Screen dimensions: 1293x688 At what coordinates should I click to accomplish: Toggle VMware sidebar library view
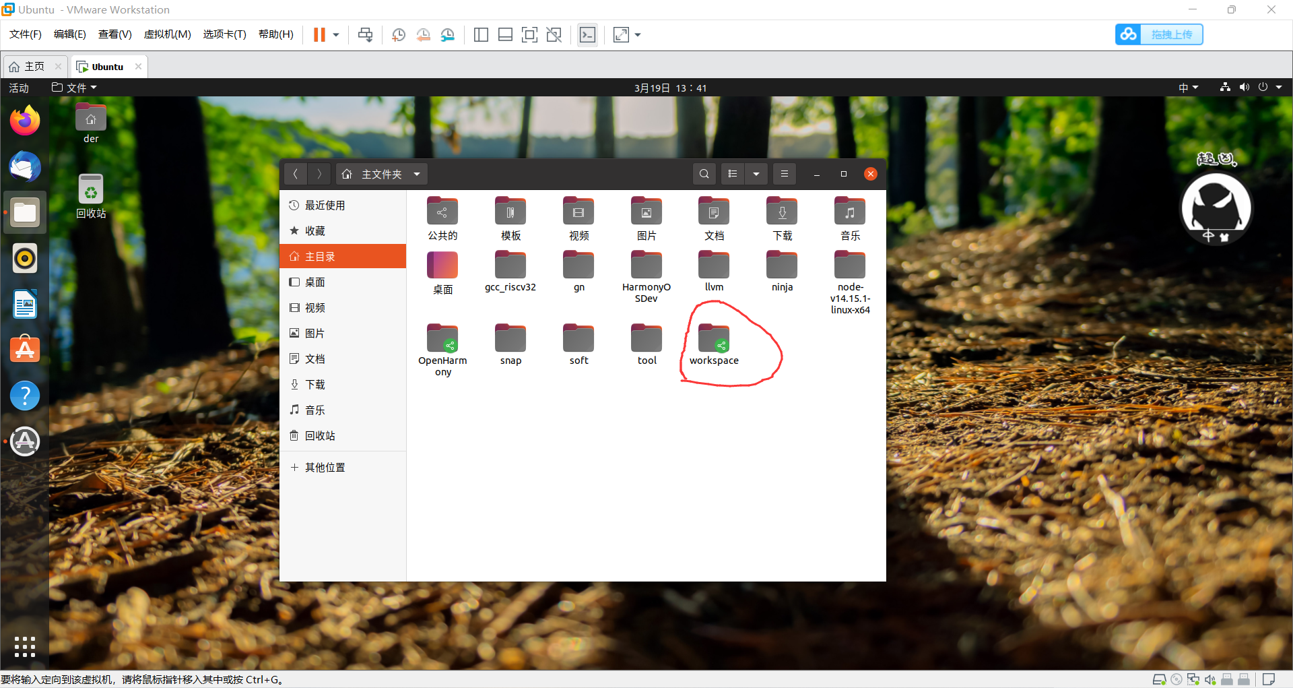pyautogui.click(x=481, y=35)
